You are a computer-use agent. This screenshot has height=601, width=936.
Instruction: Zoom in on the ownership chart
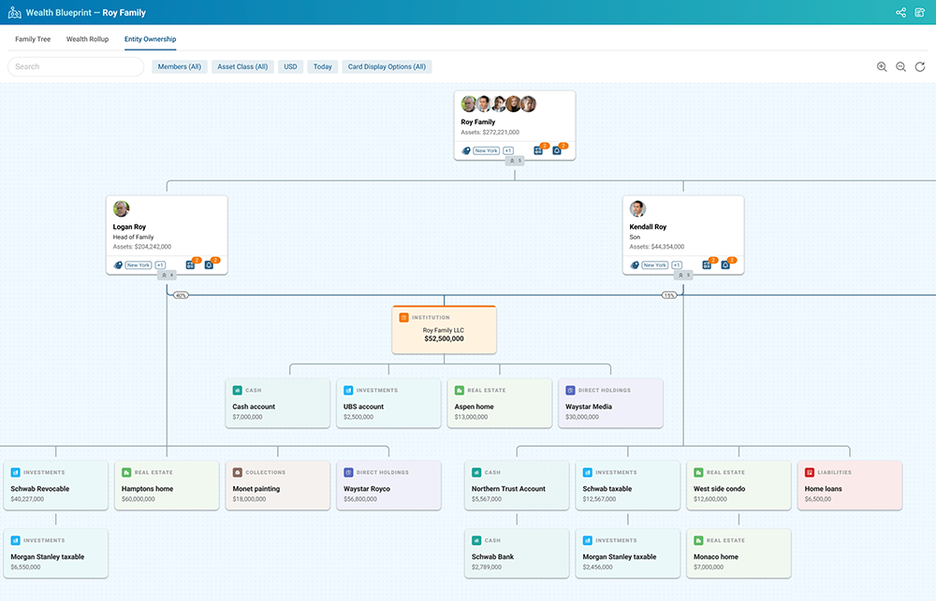(x=882, y=66)
